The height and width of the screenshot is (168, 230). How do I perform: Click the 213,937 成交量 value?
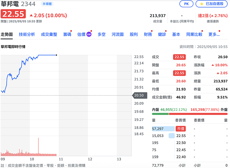coord(158,16)
